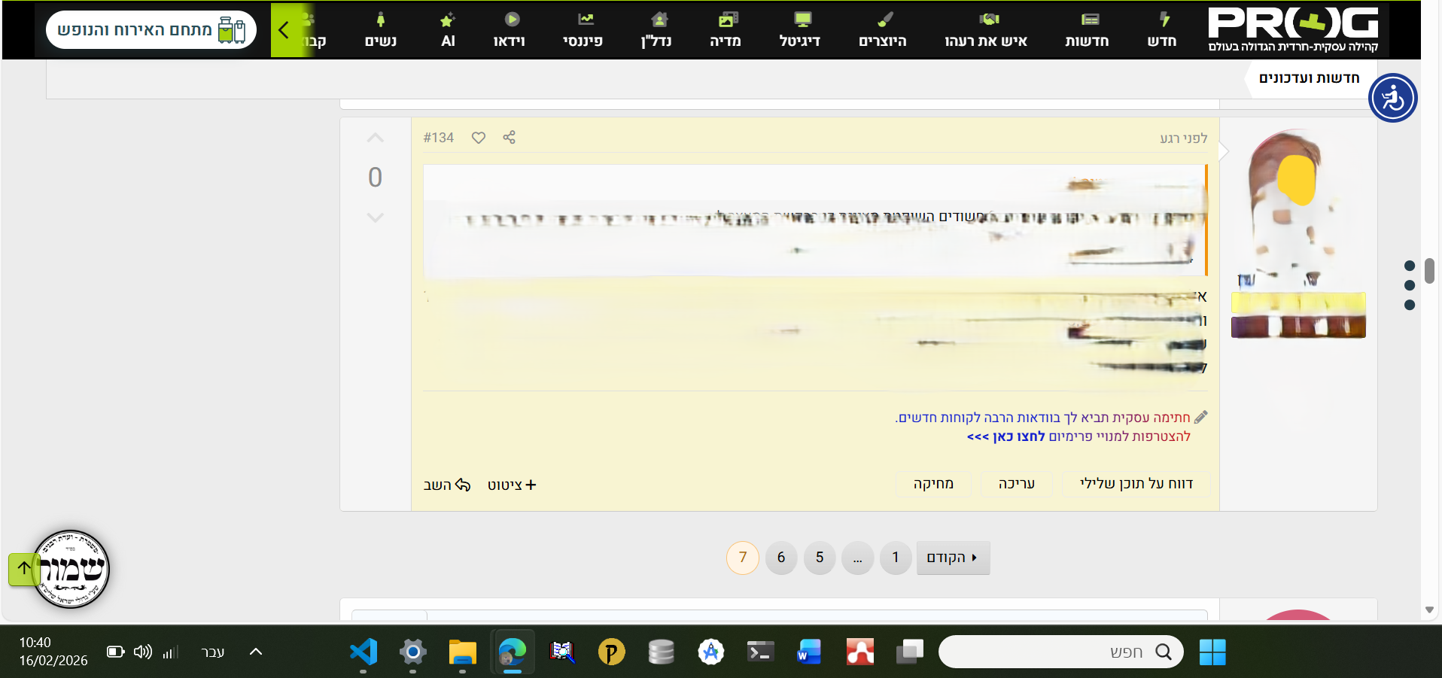Share the post via the share icon
Viewport: 1442px width, 678px height.
pyautogui.click(x=509, y=138)
